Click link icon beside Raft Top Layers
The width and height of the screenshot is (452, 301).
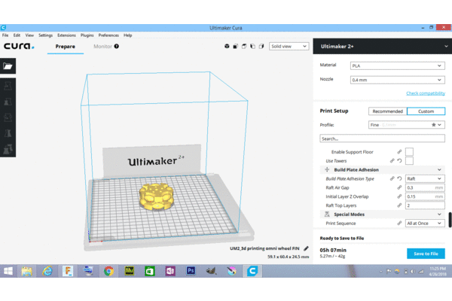399,205
